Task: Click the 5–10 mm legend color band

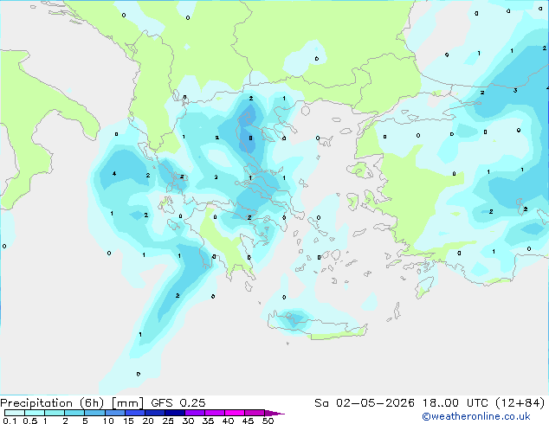Action: 95,413
